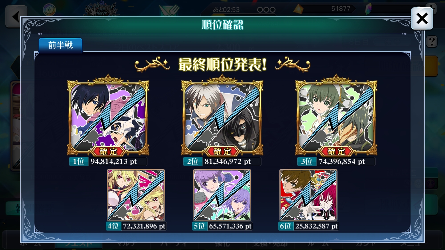The width and height of the screenshot is (445, 250).
Task: Open the 4th place blonde duo portrait
Action: coord(136,195)
